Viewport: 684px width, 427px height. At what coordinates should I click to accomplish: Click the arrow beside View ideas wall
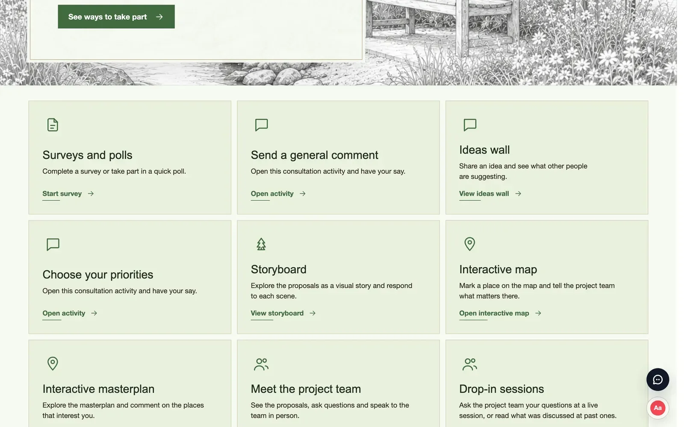point(518,193)
